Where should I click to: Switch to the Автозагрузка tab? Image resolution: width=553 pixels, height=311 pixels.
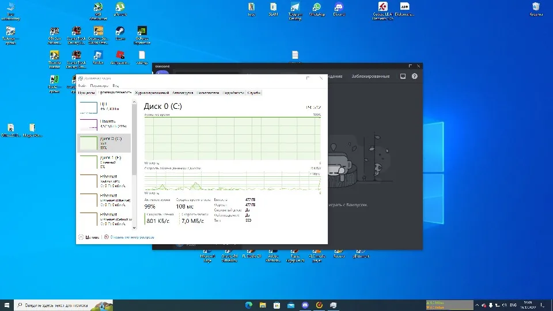point(183,92)
